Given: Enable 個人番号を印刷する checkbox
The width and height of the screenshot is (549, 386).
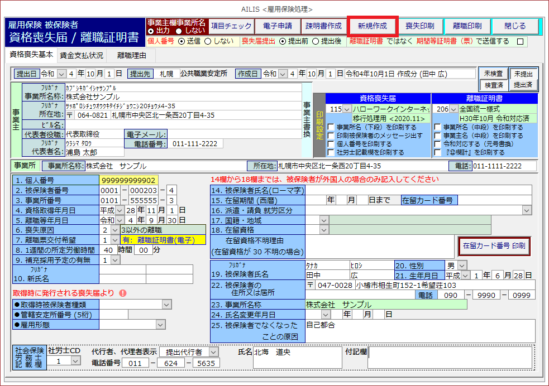Looking at the screenshot, I should click(x=331, y=144).
